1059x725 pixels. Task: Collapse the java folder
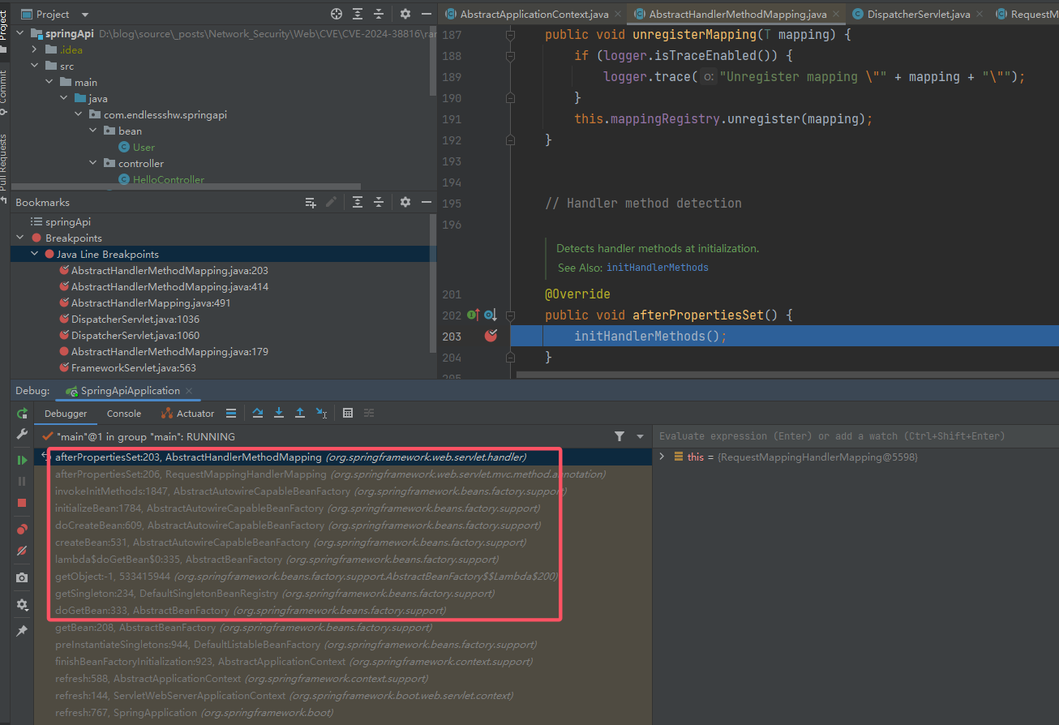pyautogui.click(x=63, y=99)
